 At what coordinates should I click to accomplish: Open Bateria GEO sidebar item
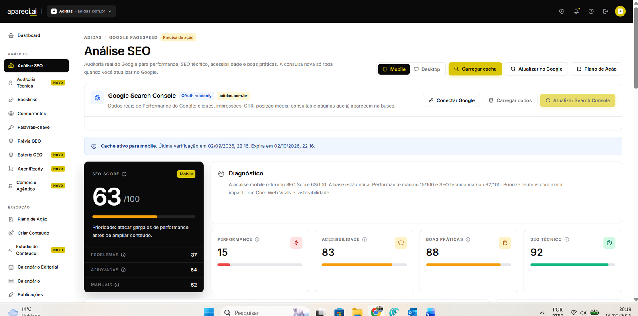36,155
